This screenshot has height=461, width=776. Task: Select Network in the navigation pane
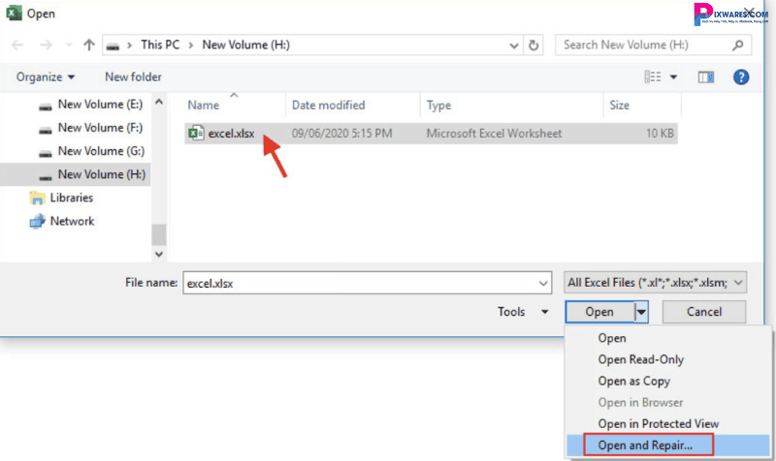tap(72, 221)
